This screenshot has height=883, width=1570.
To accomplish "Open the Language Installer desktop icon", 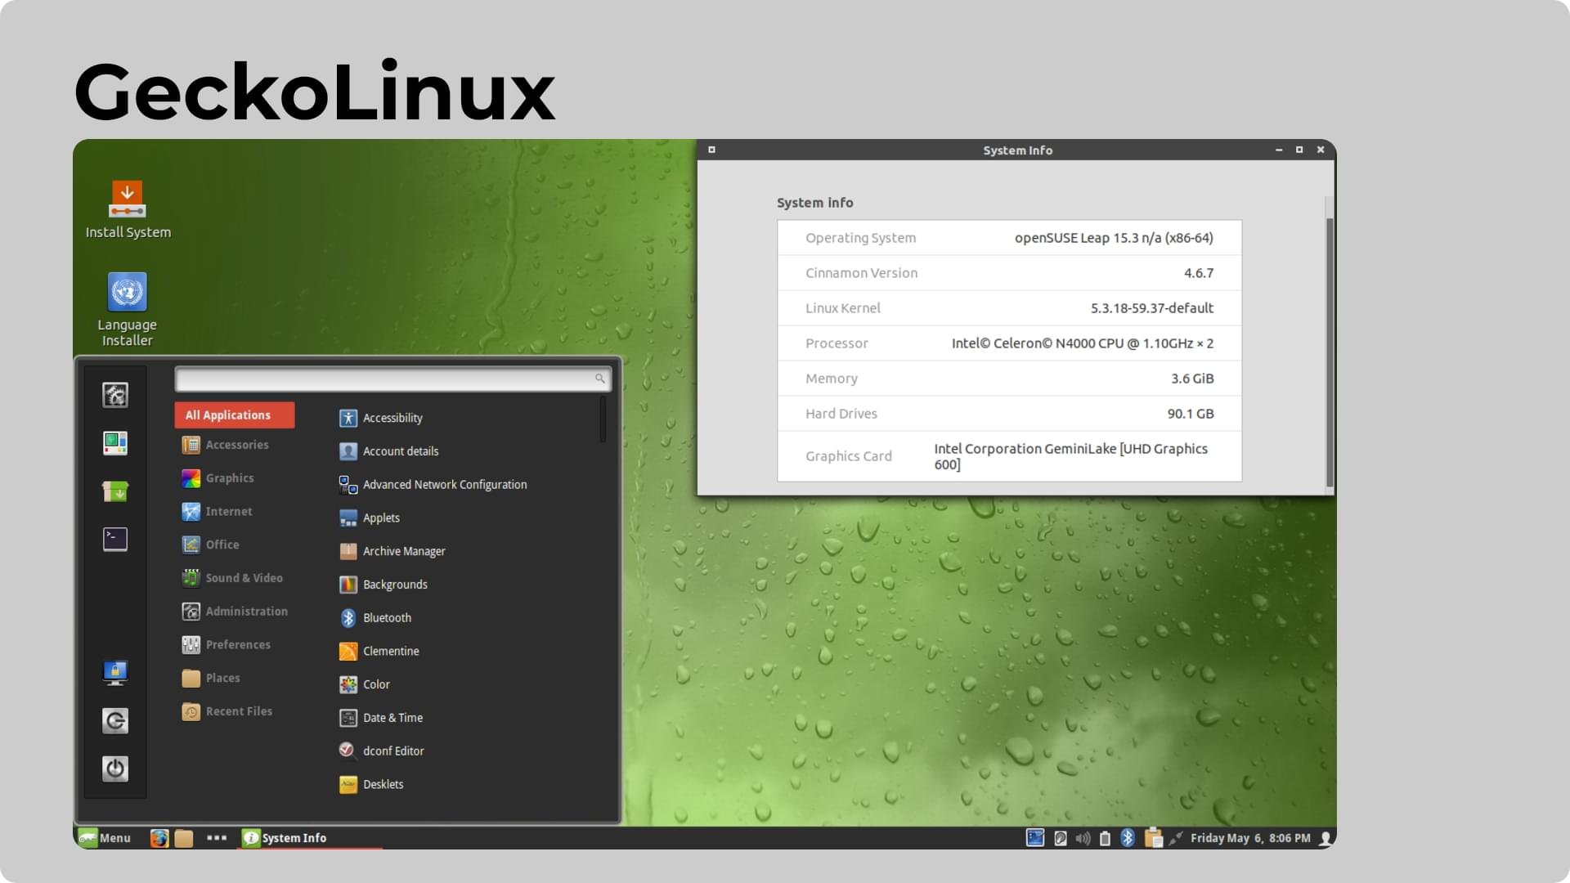I will (x=128, y=309).
